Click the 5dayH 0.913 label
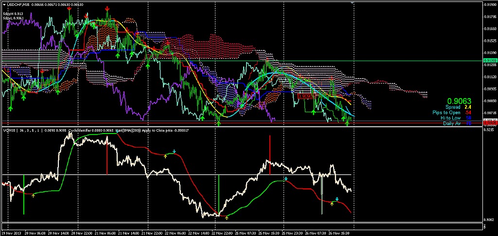Screen dimensions: 498x236 (13, 14)
